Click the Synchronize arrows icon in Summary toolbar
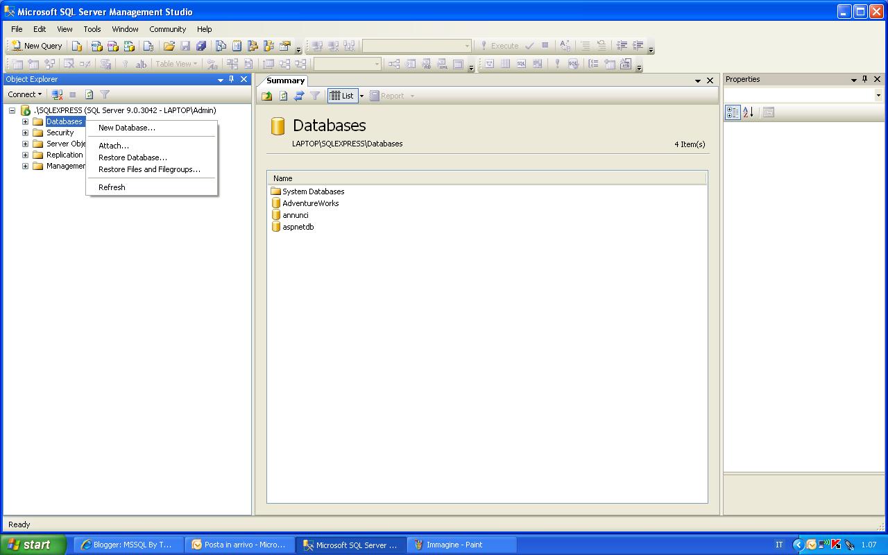The height and width of the screenshot is (555, 888). click(x=299, y=96)
